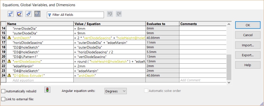Open Angular equation units Degrees dropdown

point(116,91)
